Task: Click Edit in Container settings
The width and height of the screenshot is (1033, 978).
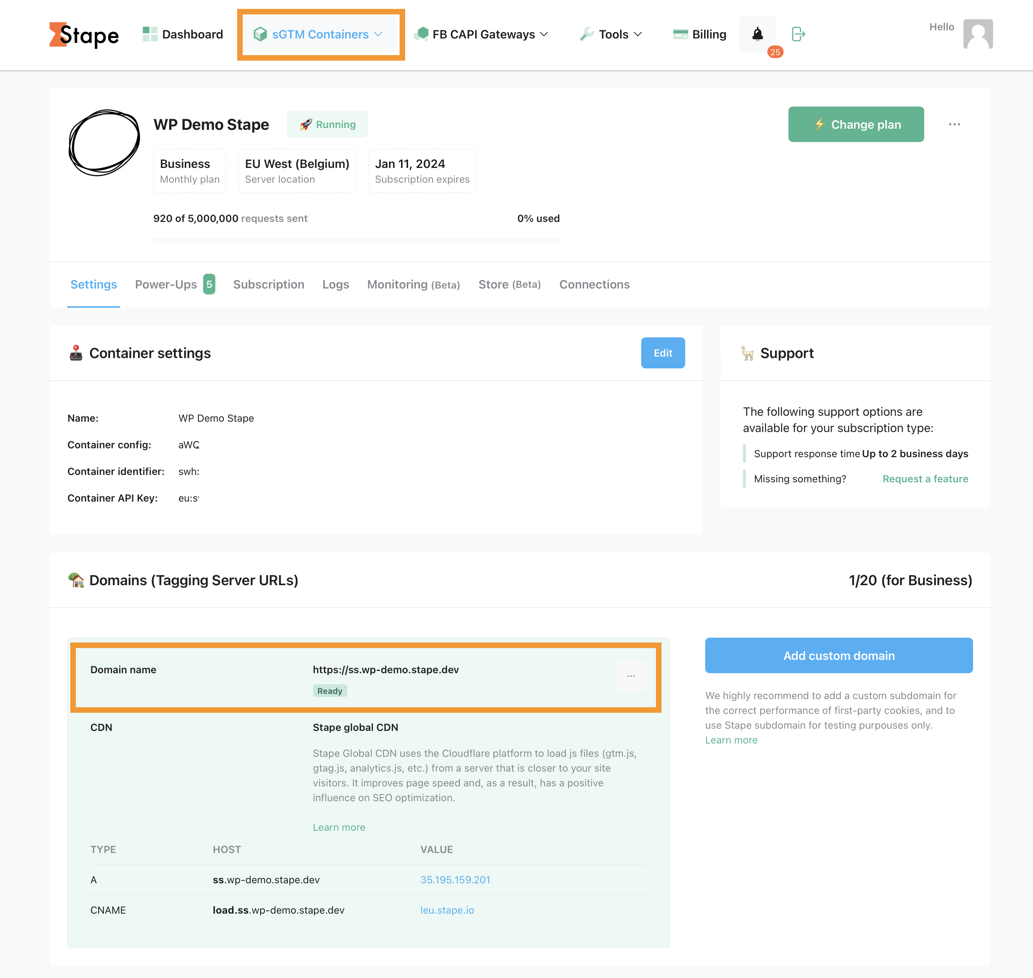Action: 663,353
